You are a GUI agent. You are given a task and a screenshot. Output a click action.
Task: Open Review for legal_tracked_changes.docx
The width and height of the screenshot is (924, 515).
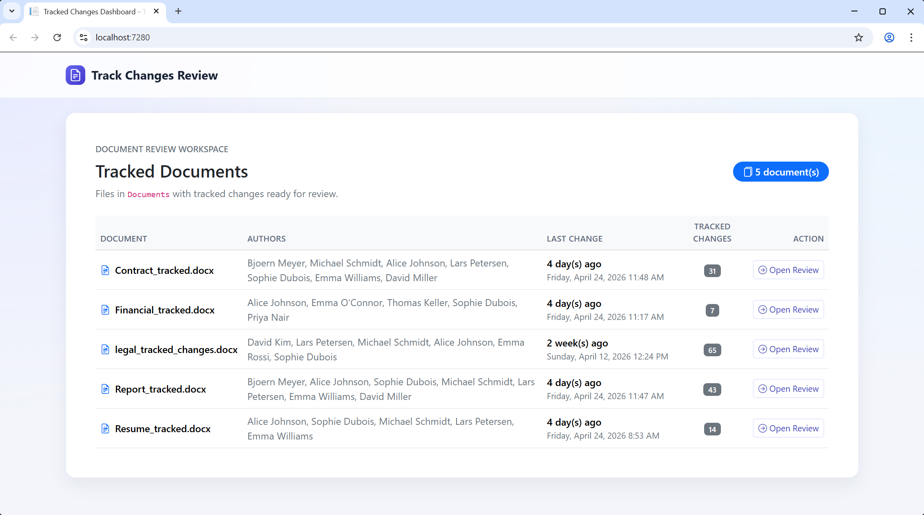pos(788,349)
